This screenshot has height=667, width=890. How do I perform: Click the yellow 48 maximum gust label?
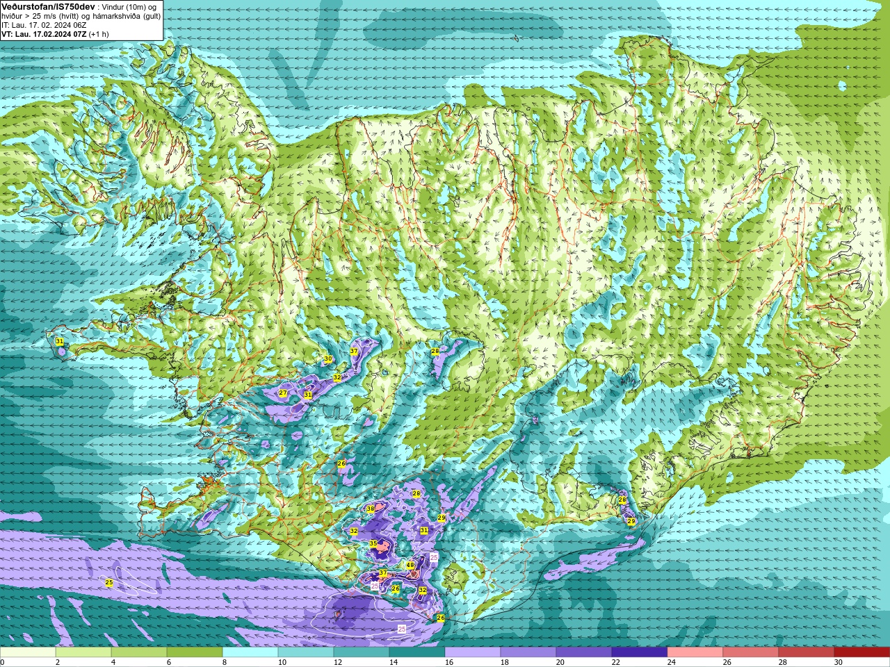pos(410,566)
